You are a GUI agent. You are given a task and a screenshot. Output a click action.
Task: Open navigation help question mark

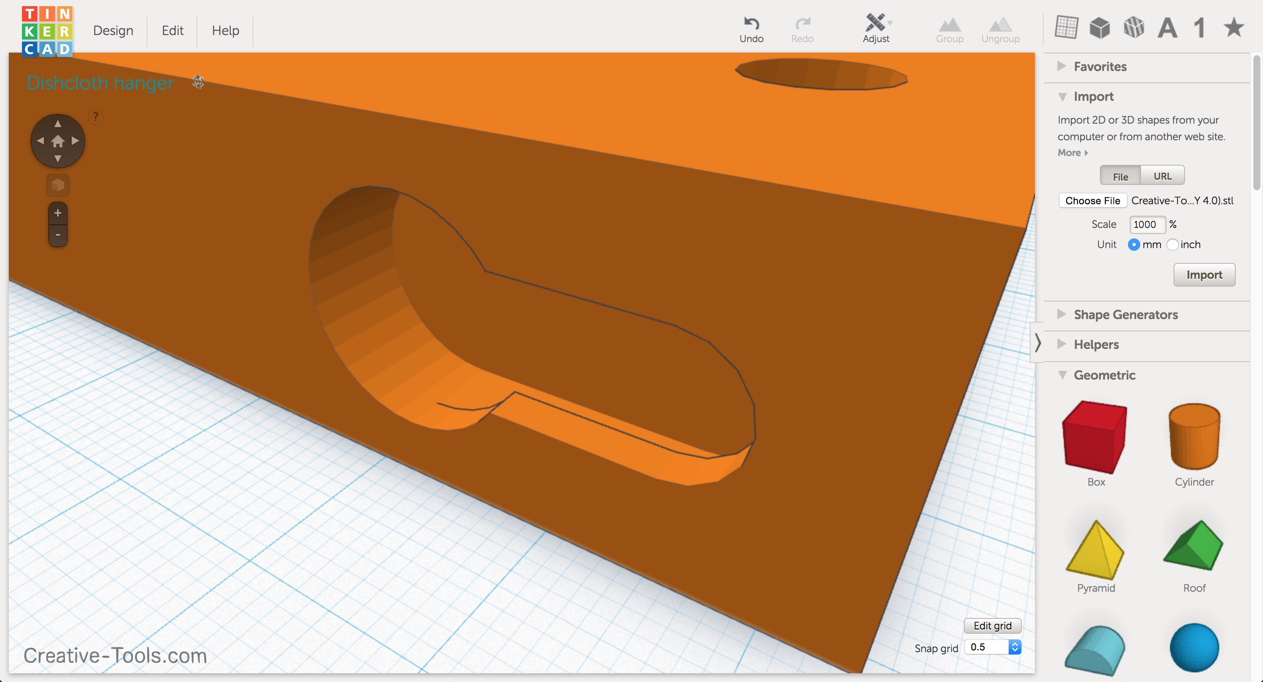(x=96, y=117)
